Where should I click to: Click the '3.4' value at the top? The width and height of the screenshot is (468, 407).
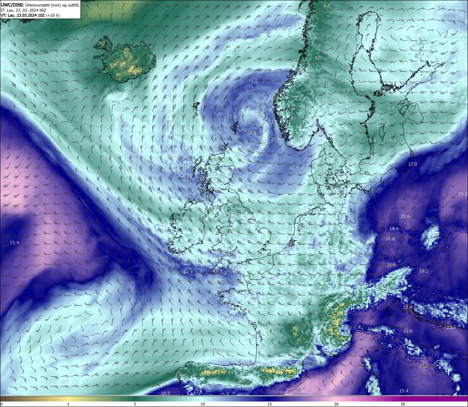[x=327, y=6]
